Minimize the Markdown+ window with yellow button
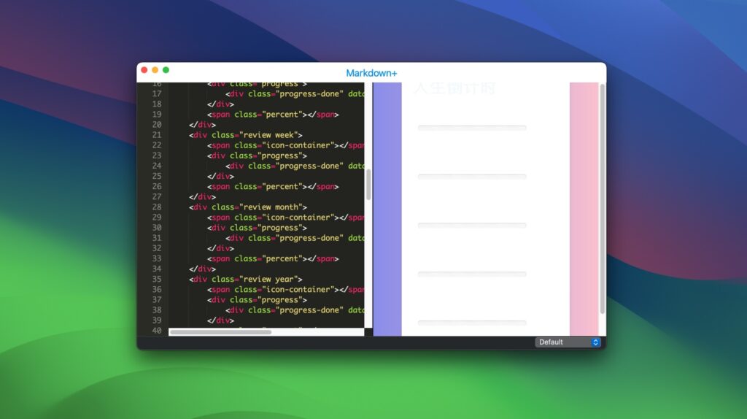This screenshot has width=747, height=419. point(155,70)
